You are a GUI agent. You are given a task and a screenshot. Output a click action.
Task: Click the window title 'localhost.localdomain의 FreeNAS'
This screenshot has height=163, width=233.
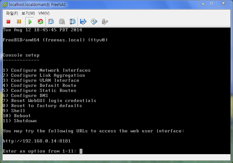pos(37,5)
